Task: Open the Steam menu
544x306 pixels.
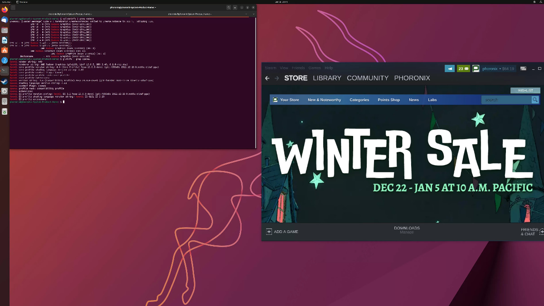Action: point(270,68)
